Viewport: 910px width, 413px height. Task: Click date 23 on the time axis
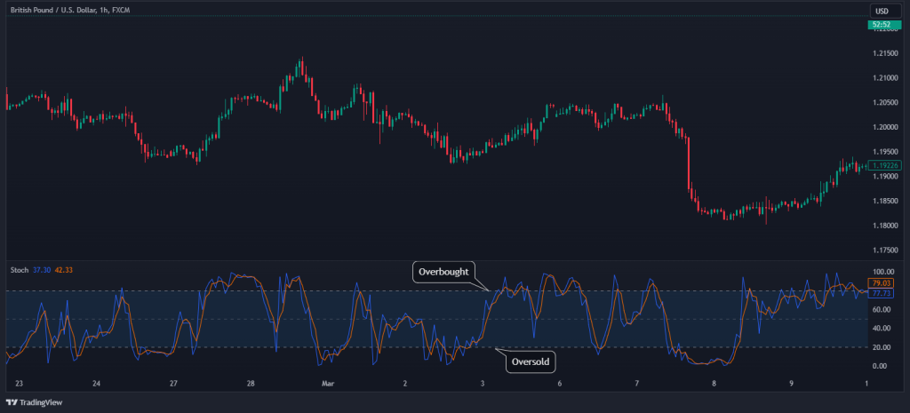(20, 384)
